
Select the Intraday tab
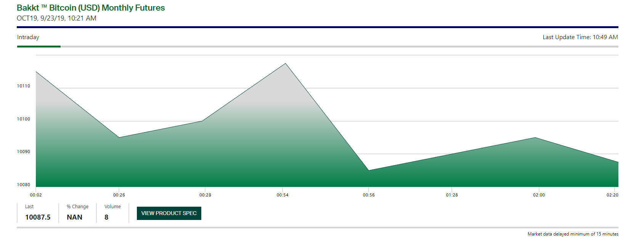(x=28, y=37)
